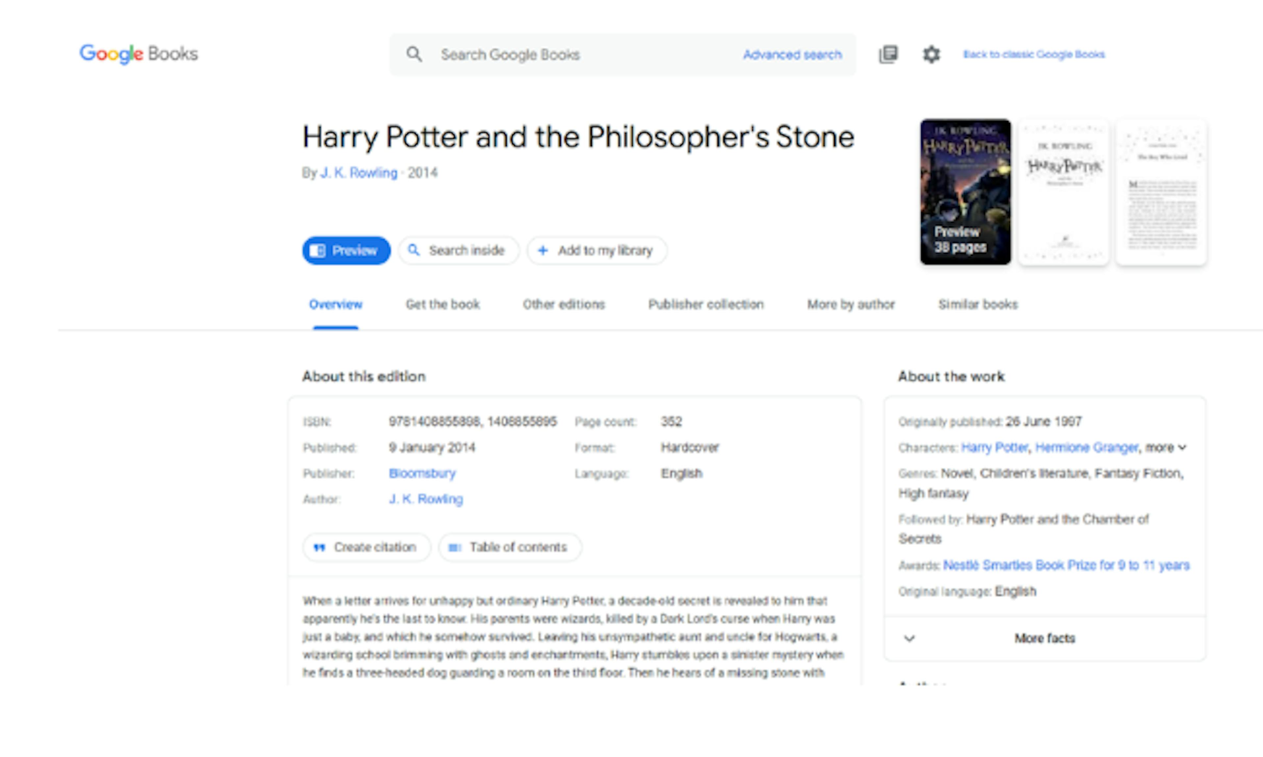Click the blue Preview button
The image size is (1263, 757).
[x=346, y=250]
